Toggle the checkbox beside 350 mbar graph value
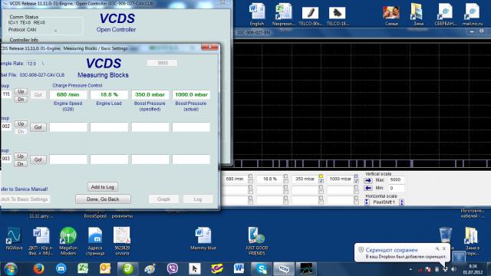The image size is (491, 276). point(321,181)
